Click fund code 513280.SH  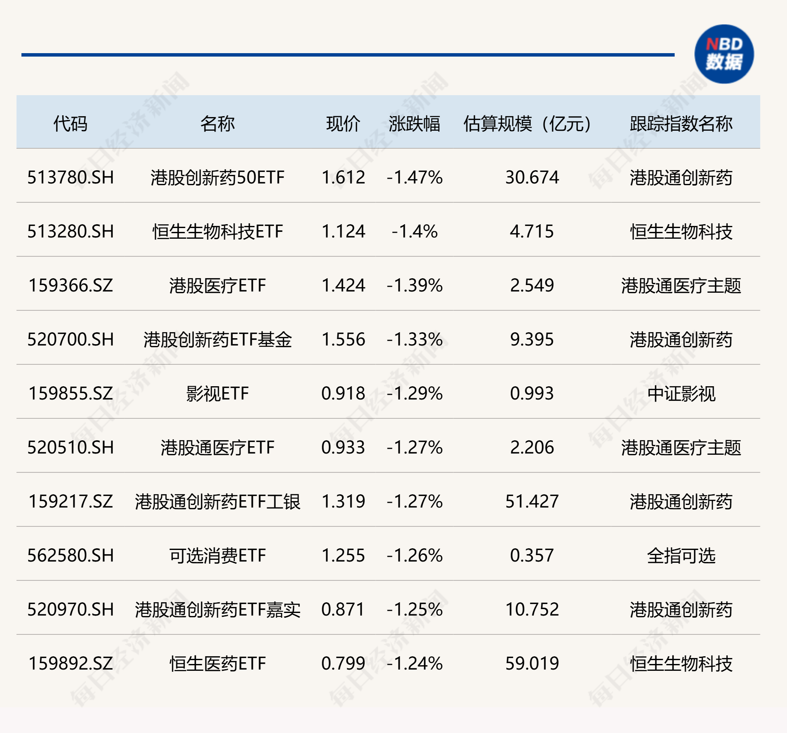71,231
